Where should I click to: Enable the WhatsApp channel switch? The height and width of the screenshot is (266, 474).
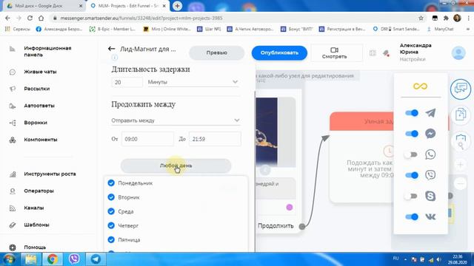click(410, 154)
